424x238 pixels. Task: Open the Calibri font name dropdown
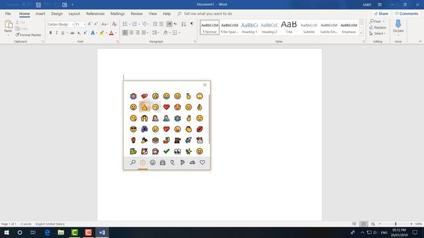(x=73, y=24)
